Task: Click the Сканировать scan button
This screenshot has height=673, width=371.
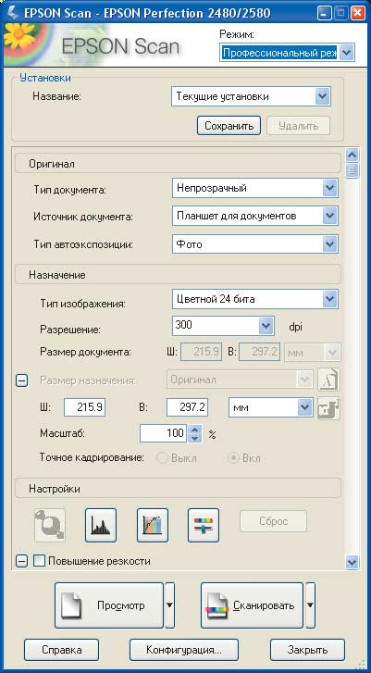Action: (252, 605)
